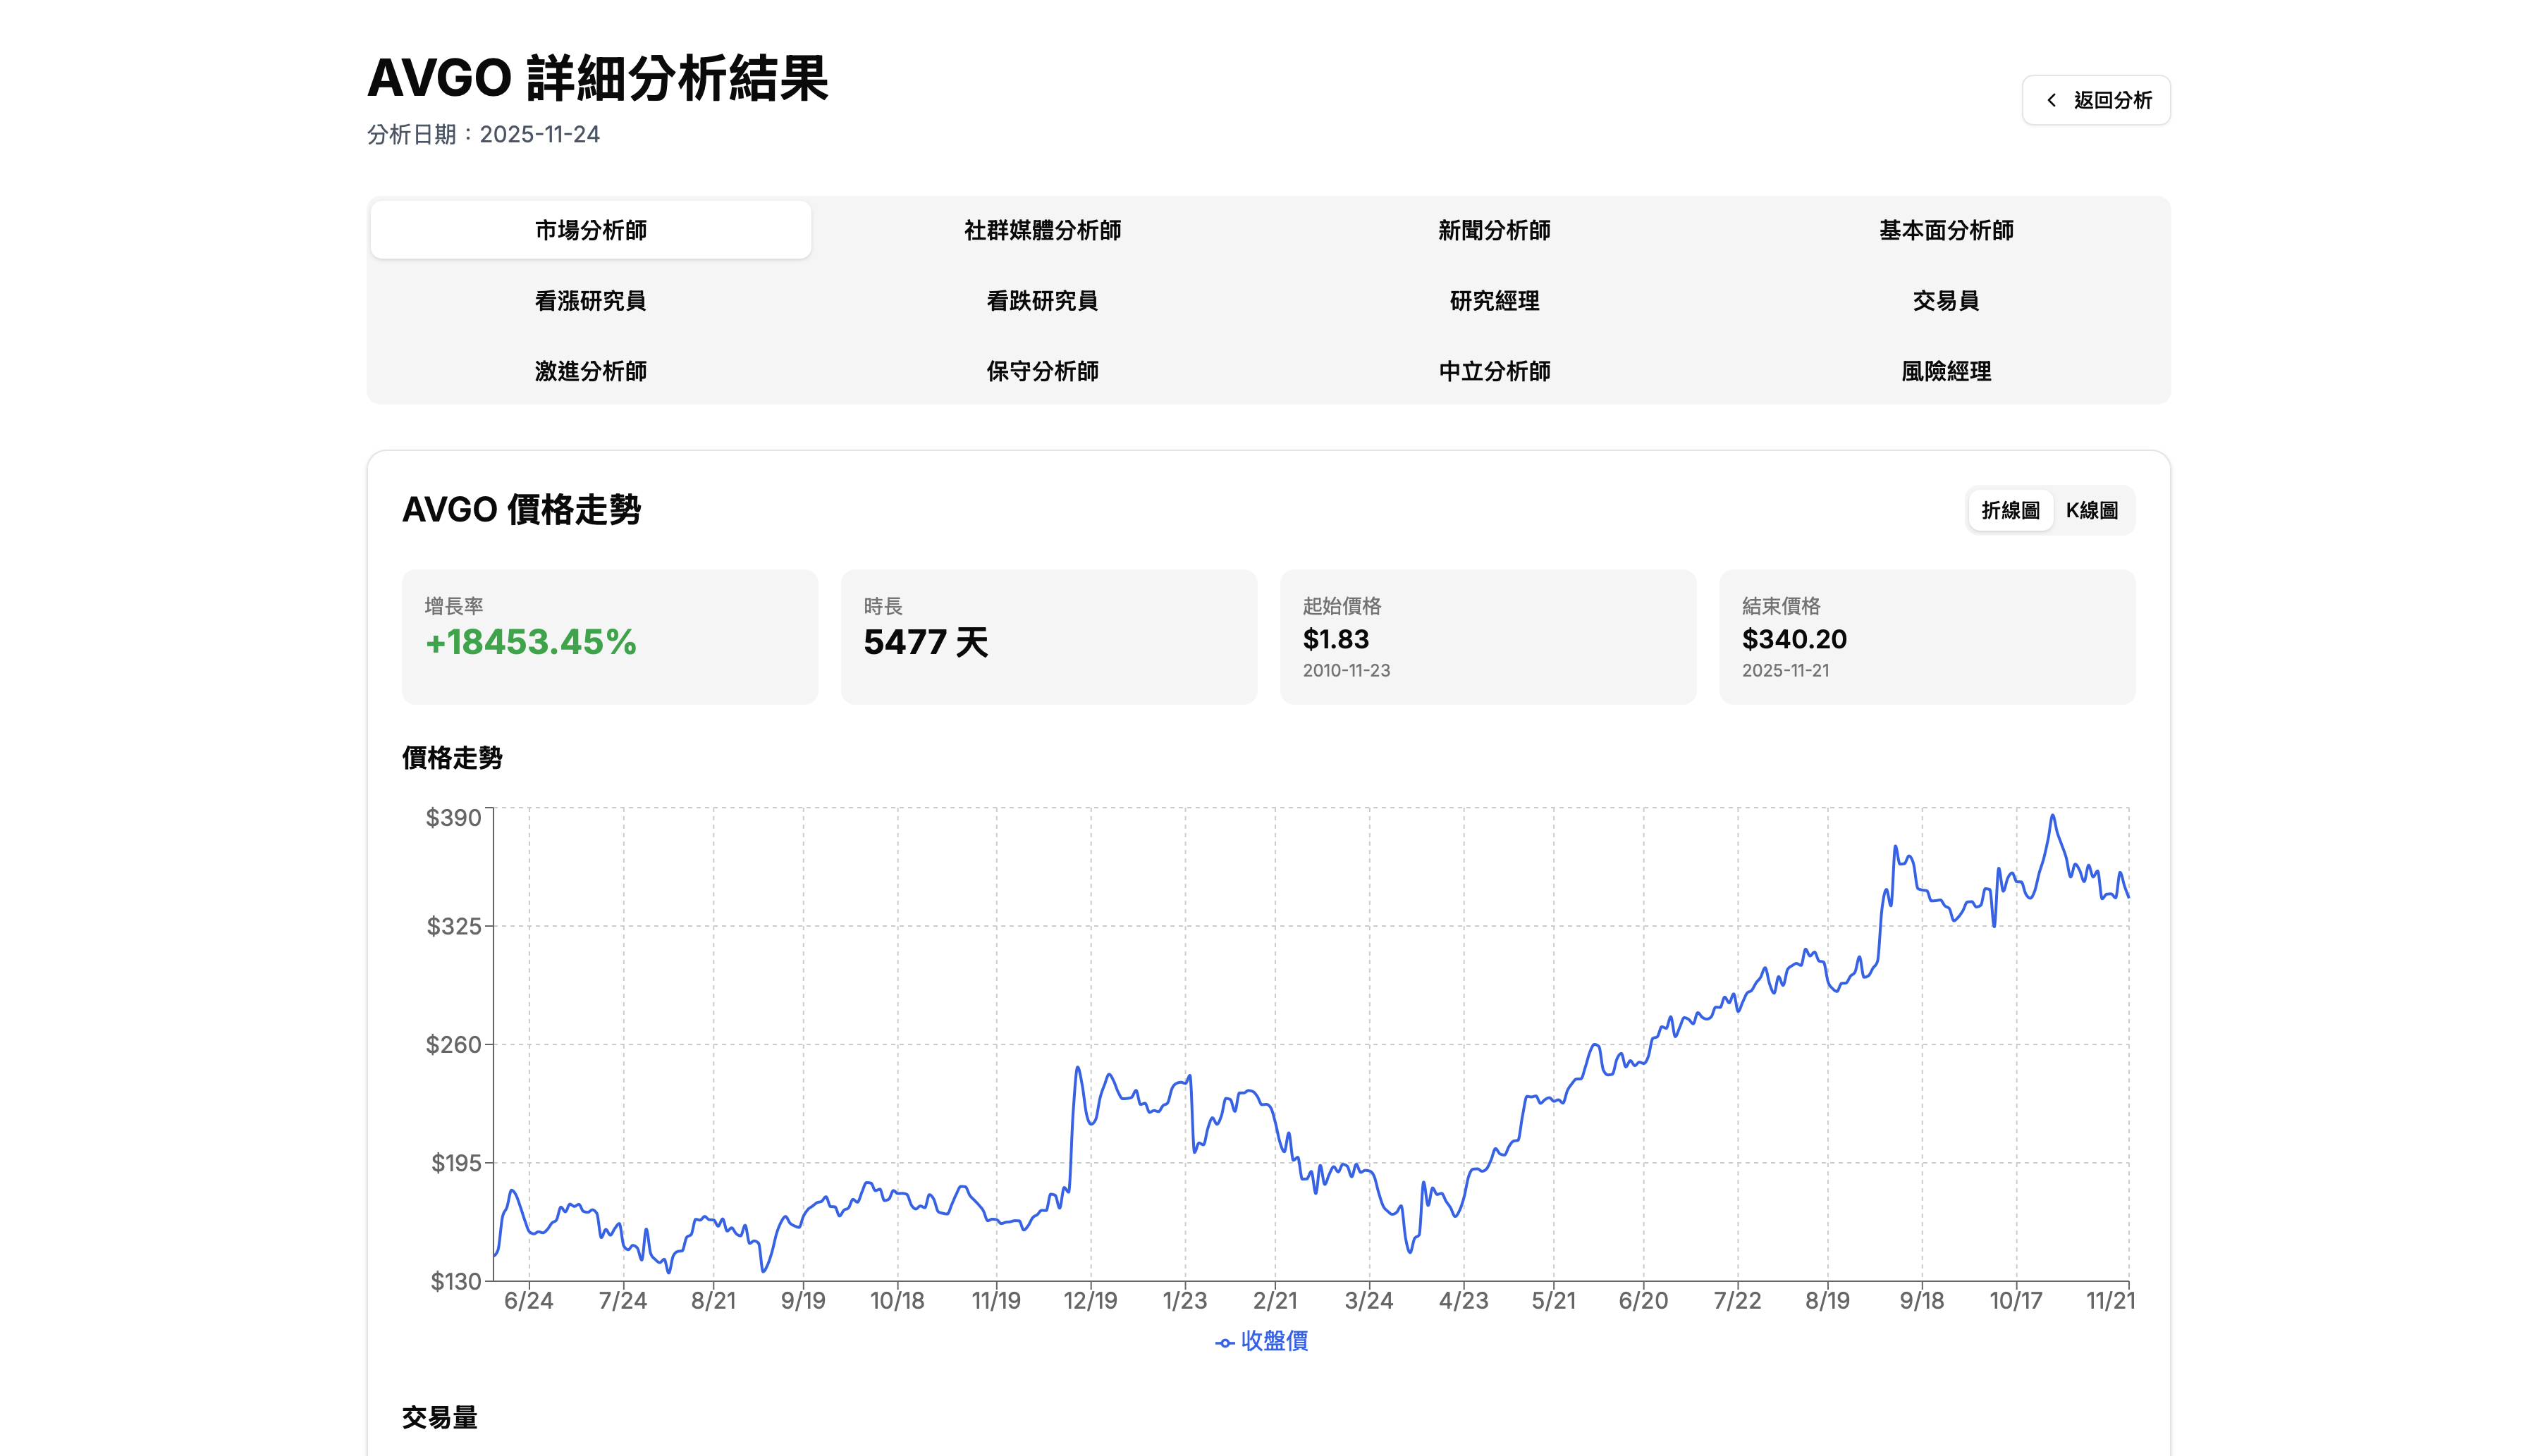Show the 激進分析師 tab

[590, 371]
